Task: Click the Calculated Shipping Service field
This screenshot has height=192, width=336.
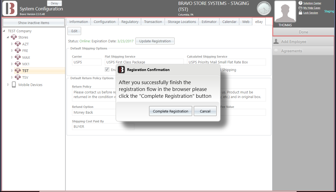Action: coord(226,62)
